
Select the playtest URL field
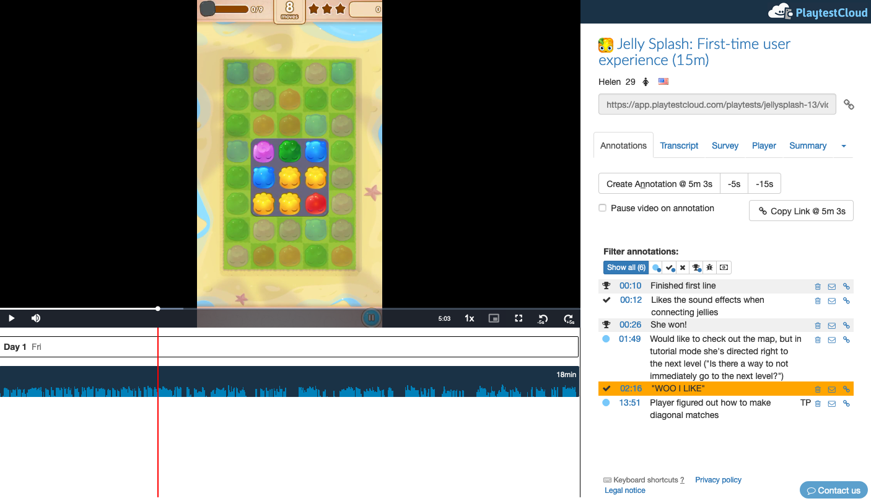pyautogui.click(x=717, y=105)
